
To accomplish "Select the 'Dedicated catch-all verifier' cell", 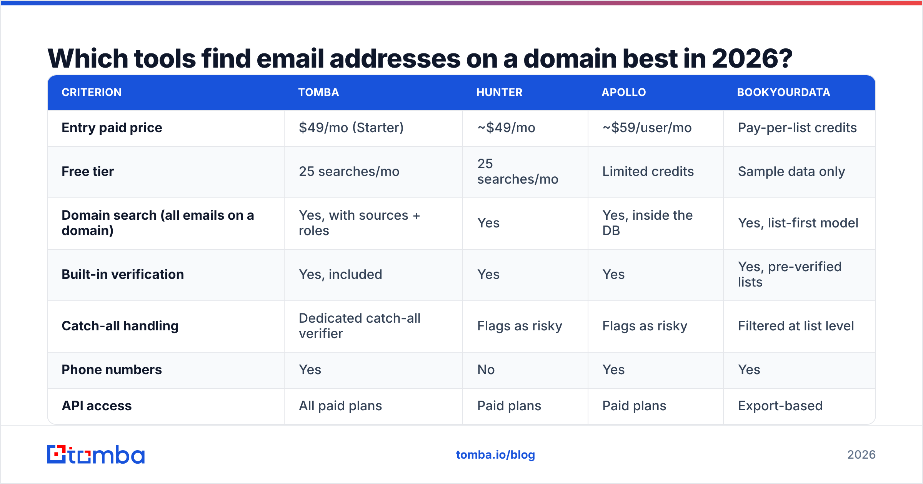I will [x=360, y=326].
